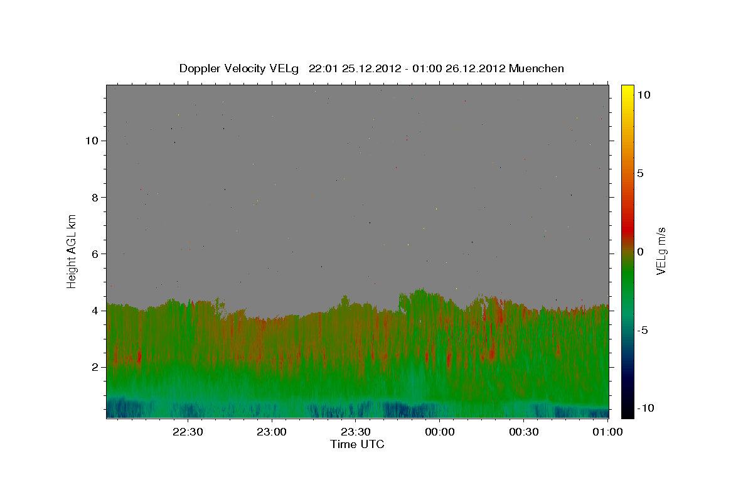
Task: Click the colorbar tick value 0
Action: [640, 252]
